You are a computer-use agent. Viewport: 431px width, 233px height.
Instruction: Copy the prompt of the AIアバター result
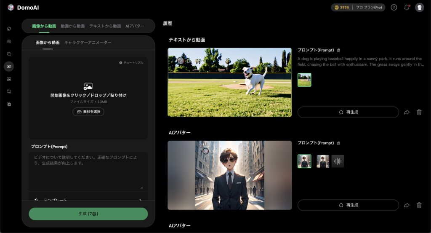[x=339, y=143]
